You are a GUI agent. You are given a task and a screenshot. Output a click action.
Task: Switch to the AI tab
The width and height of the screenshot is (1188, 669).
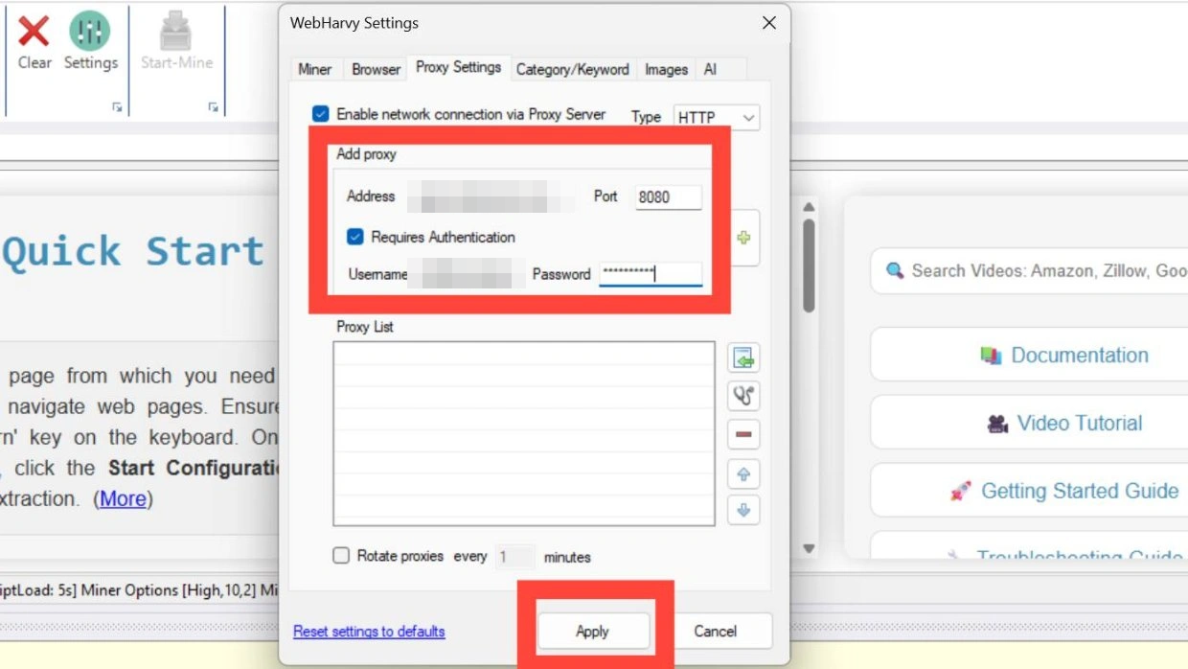(710, 69)
